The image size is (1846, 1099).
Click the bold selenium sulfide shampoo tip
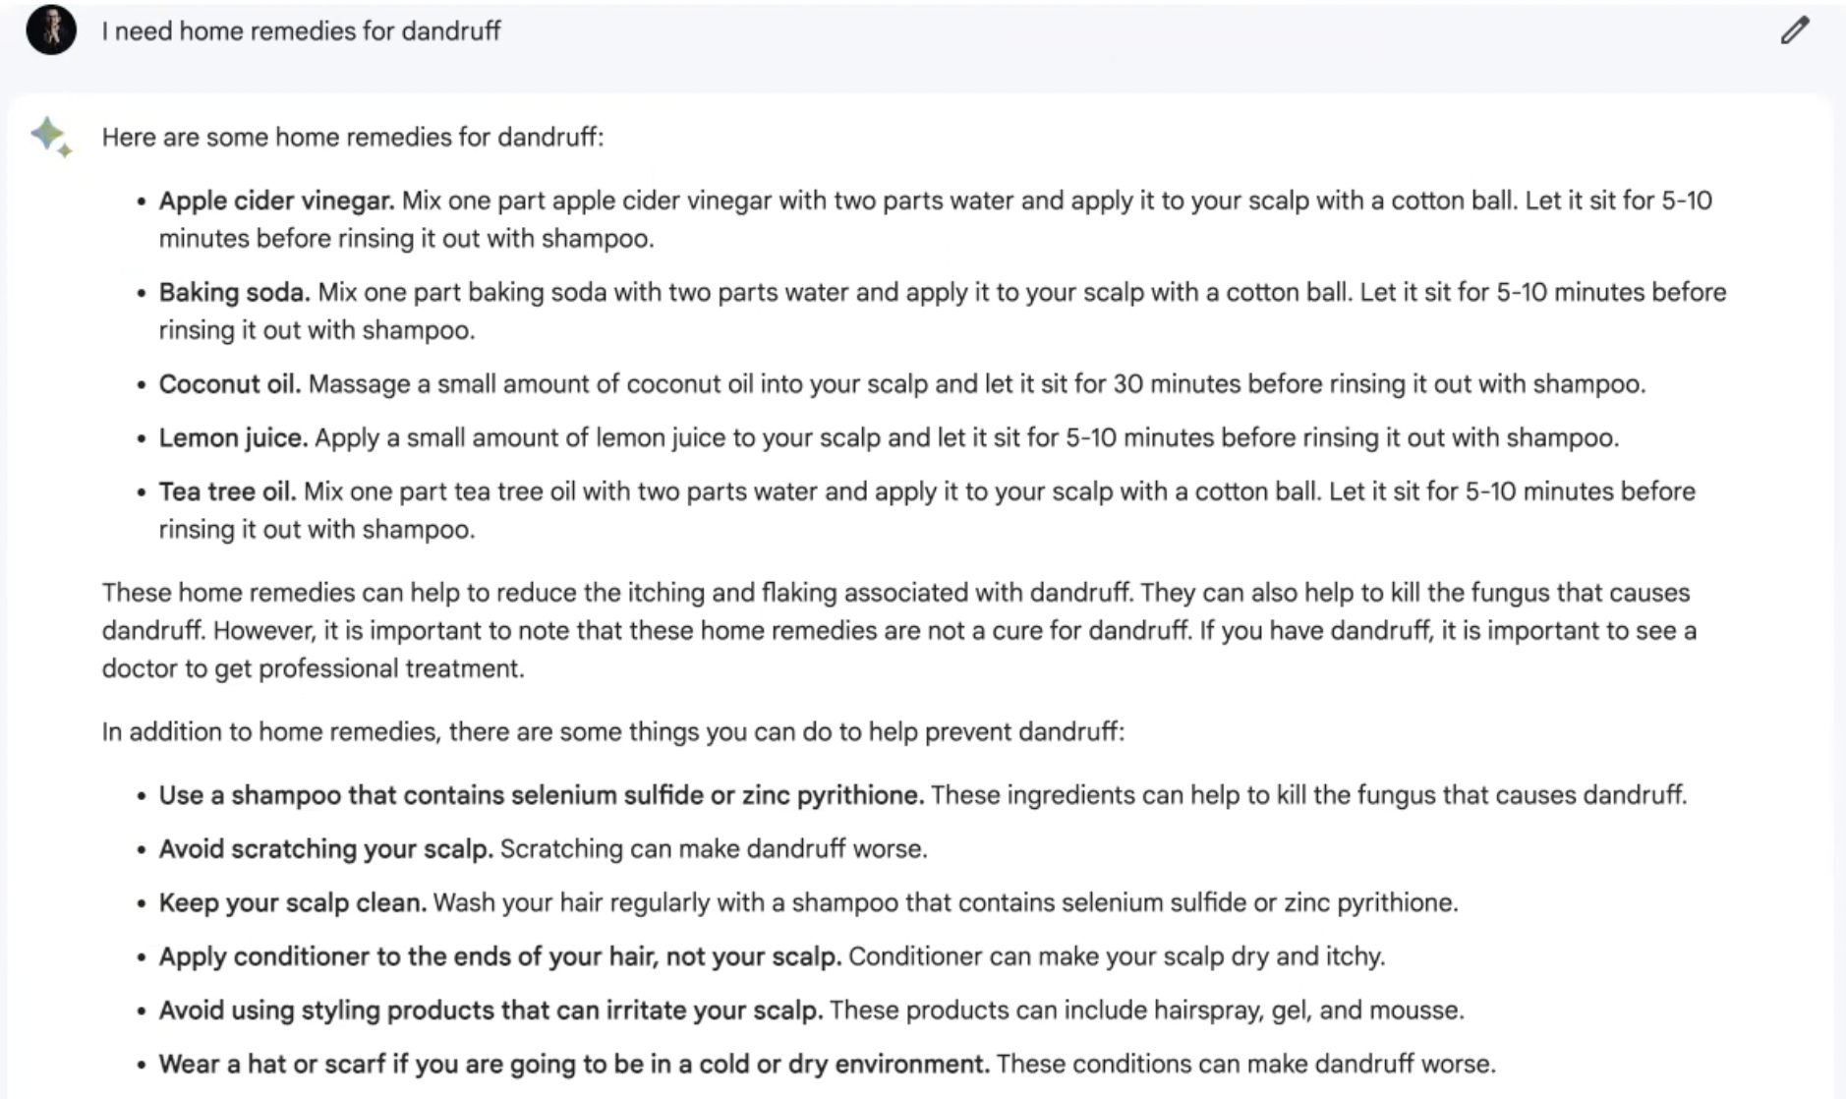(x=541, y=794)
